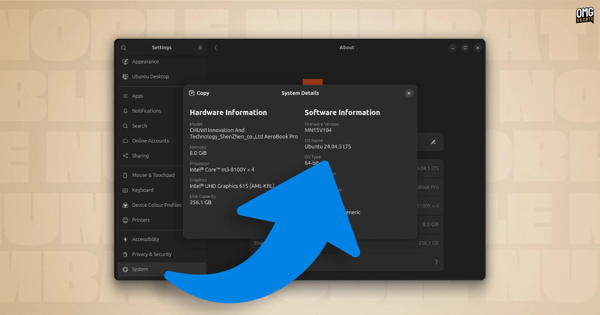The image size is (600, 315).
Task: Click the System gear icon
Action: click(125, 269)
